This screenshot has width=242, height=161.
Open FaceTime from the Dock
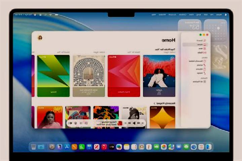coord(156,147)
